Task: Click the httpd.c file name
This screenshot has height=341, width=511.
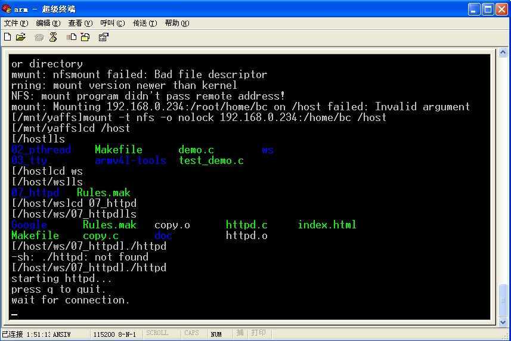Action: click(x=247, y=225)
